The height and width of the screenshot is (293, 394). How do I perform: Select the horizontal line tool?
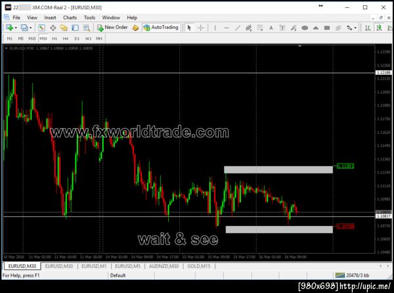(x=227, y=28)
